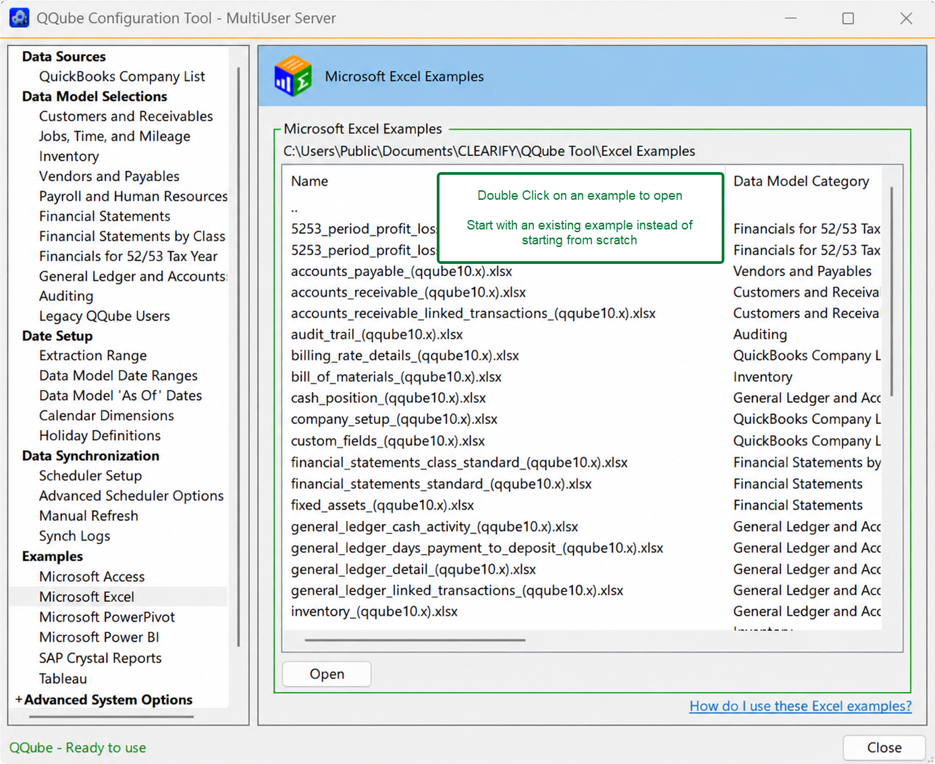
Task: Select billing_rate_details_(qqube10.x).xlsx file
Action: click(405, 356)
